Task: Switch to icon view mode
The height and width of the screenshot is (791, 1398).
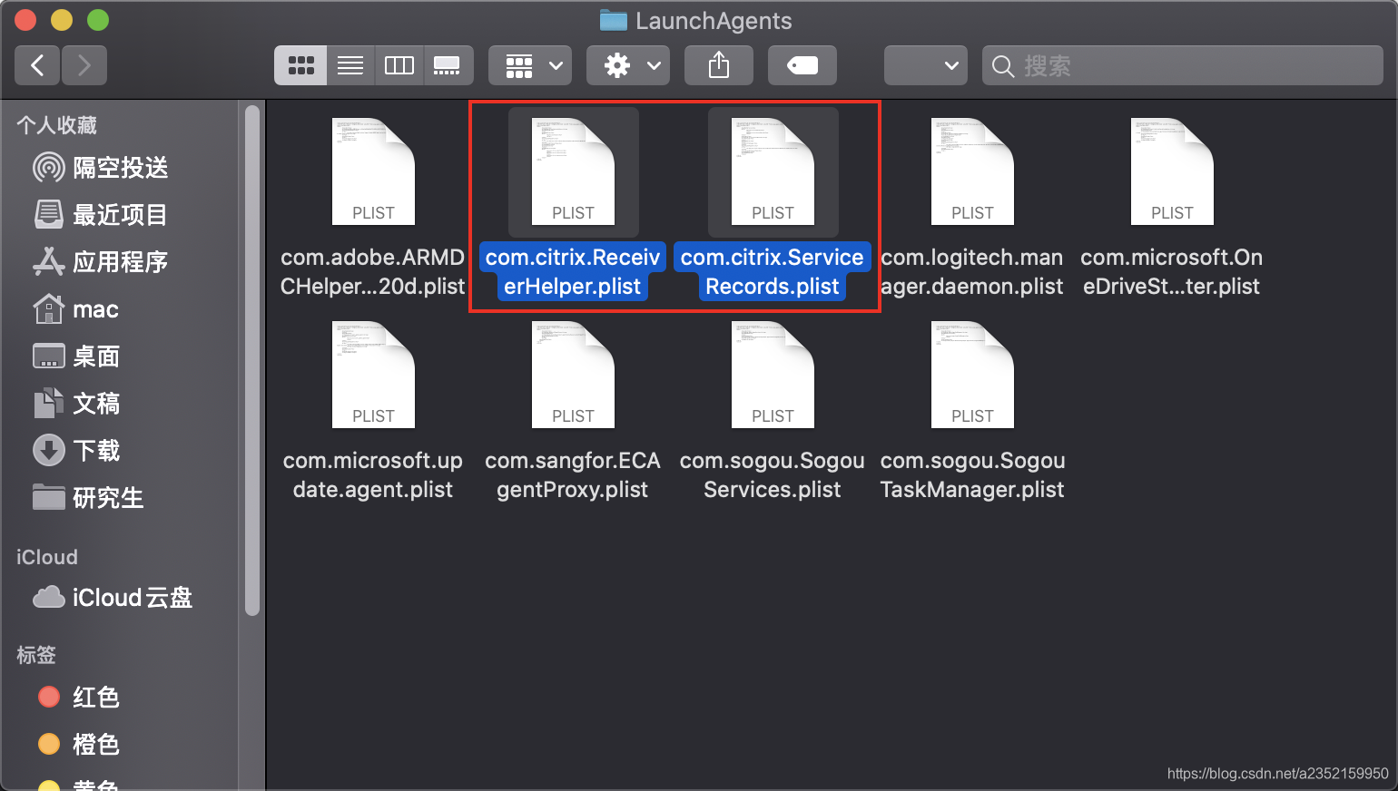Action: coord(300,65)
